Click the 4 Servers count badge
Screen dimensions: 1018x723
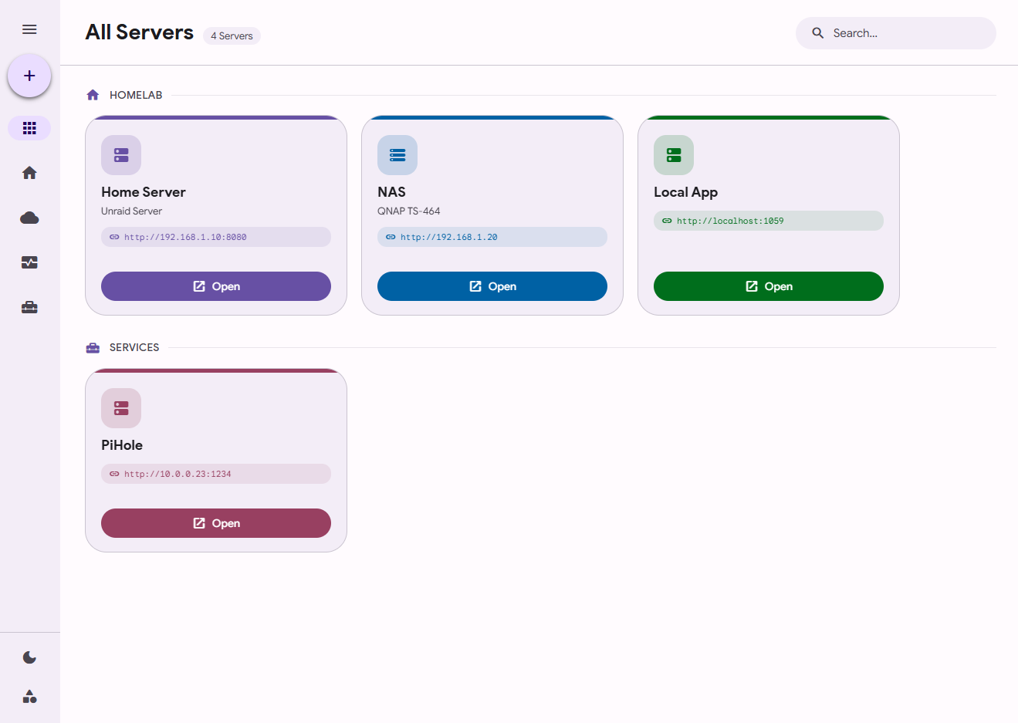coord(232,35)
